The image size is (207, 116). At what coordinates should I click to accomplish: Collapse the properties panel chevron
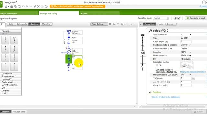point(140,24)
